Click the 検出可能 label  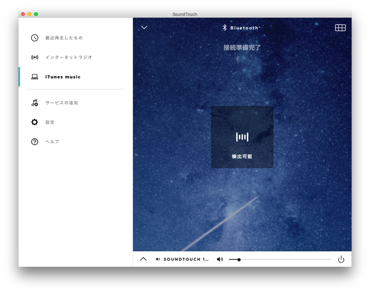pos(242,157)
